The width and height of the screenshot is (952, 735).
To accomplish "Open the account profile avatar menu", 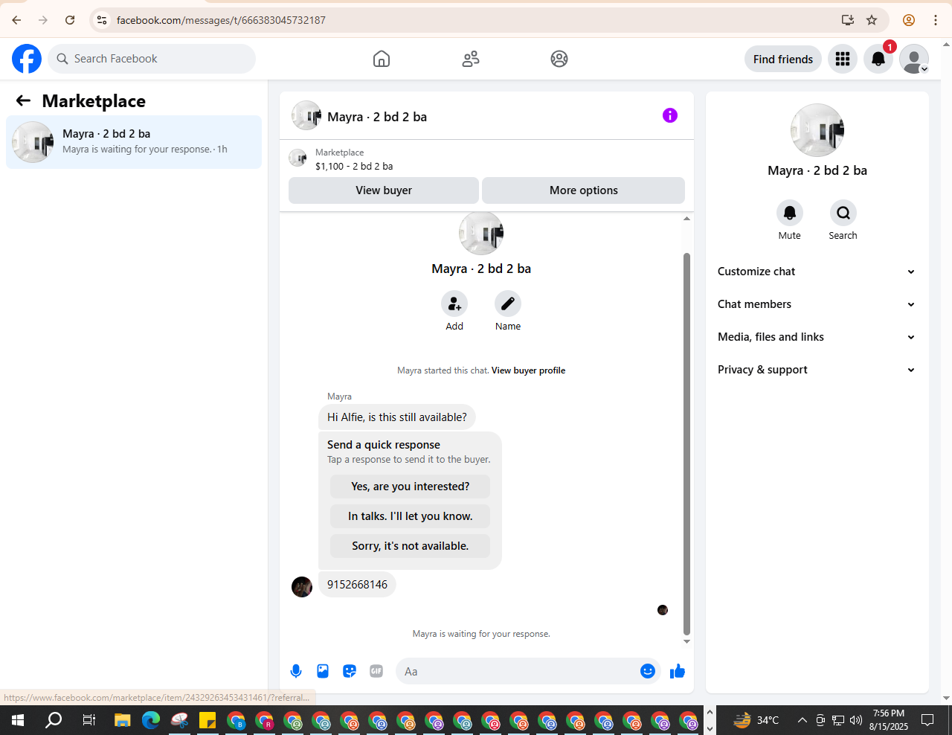I will 914,59.
